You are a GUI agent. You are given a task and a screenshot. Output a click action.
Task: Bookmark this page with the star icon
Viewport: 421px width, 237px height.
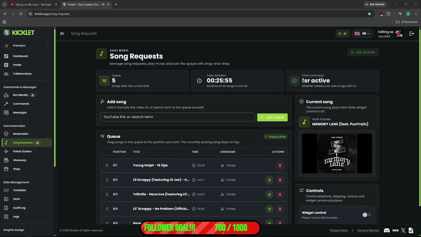[369, 14]
